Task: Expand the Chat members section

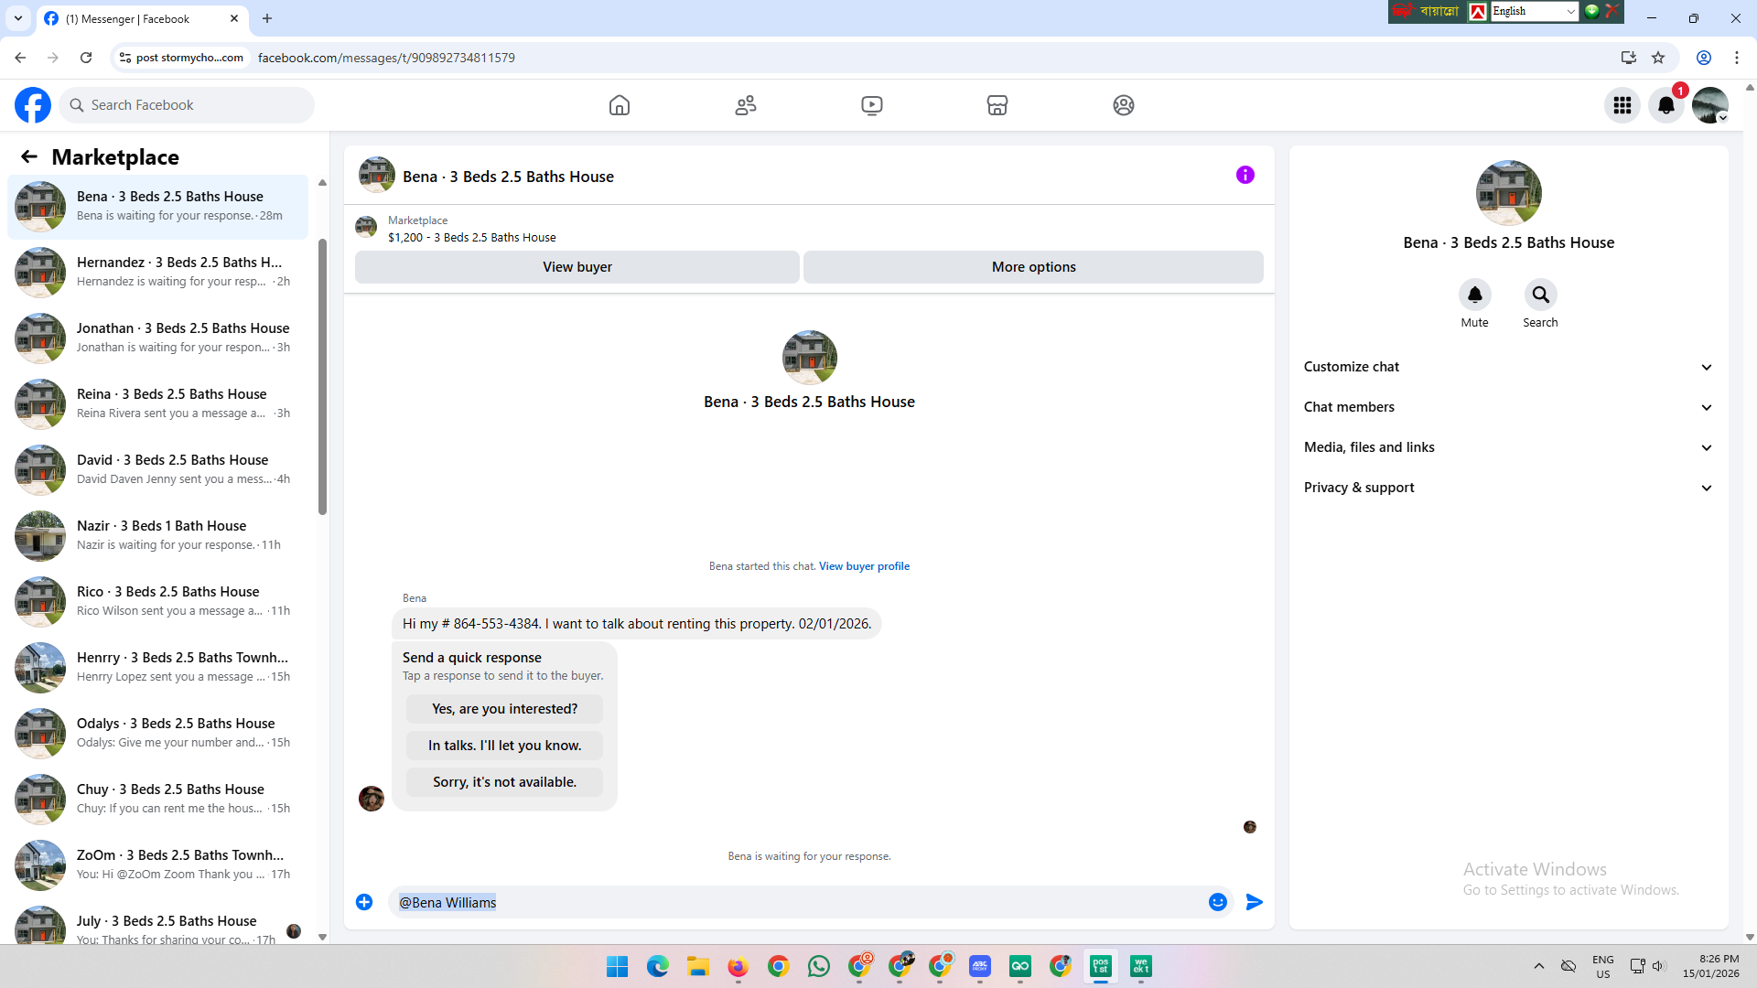Action: [x=1508, y=407]
